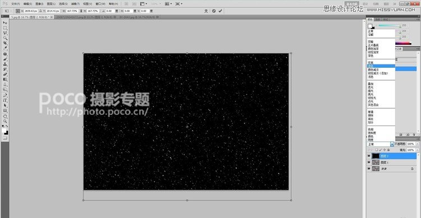This screenshot has width=421, height=218.
Task: Click the color spectrum ramp
Action: click(403, 43)
